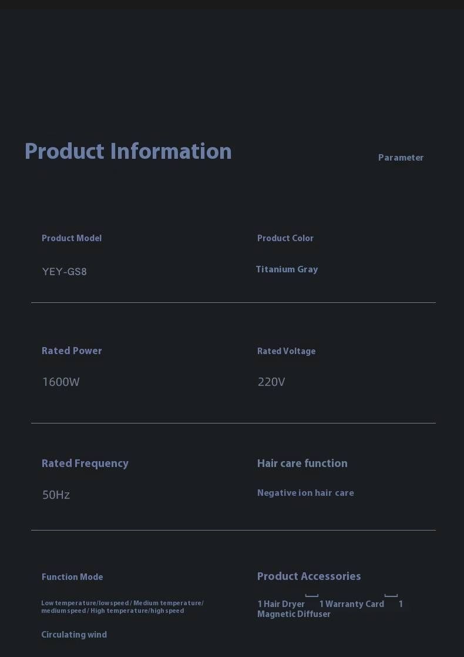Image resolution: width=464 pixels, height=657 pixels.
Task: Click the Function Mode label
Action: [x=72, y=577]
